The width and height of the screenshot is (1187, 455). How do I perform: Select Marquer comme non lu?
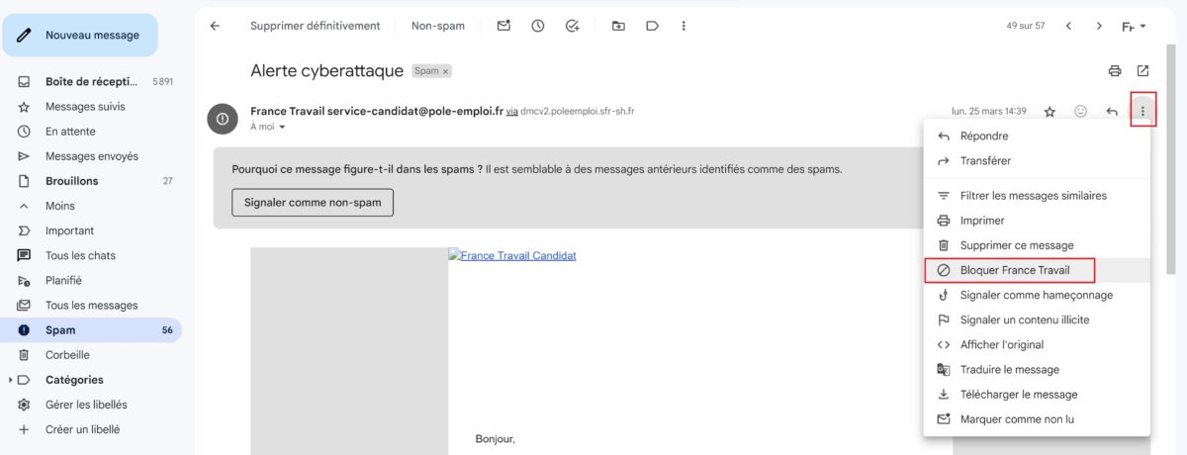[1037, 419]
